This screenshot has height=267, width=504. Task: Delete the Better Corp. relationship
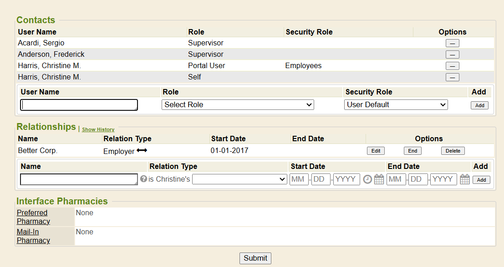pos(453,151)
